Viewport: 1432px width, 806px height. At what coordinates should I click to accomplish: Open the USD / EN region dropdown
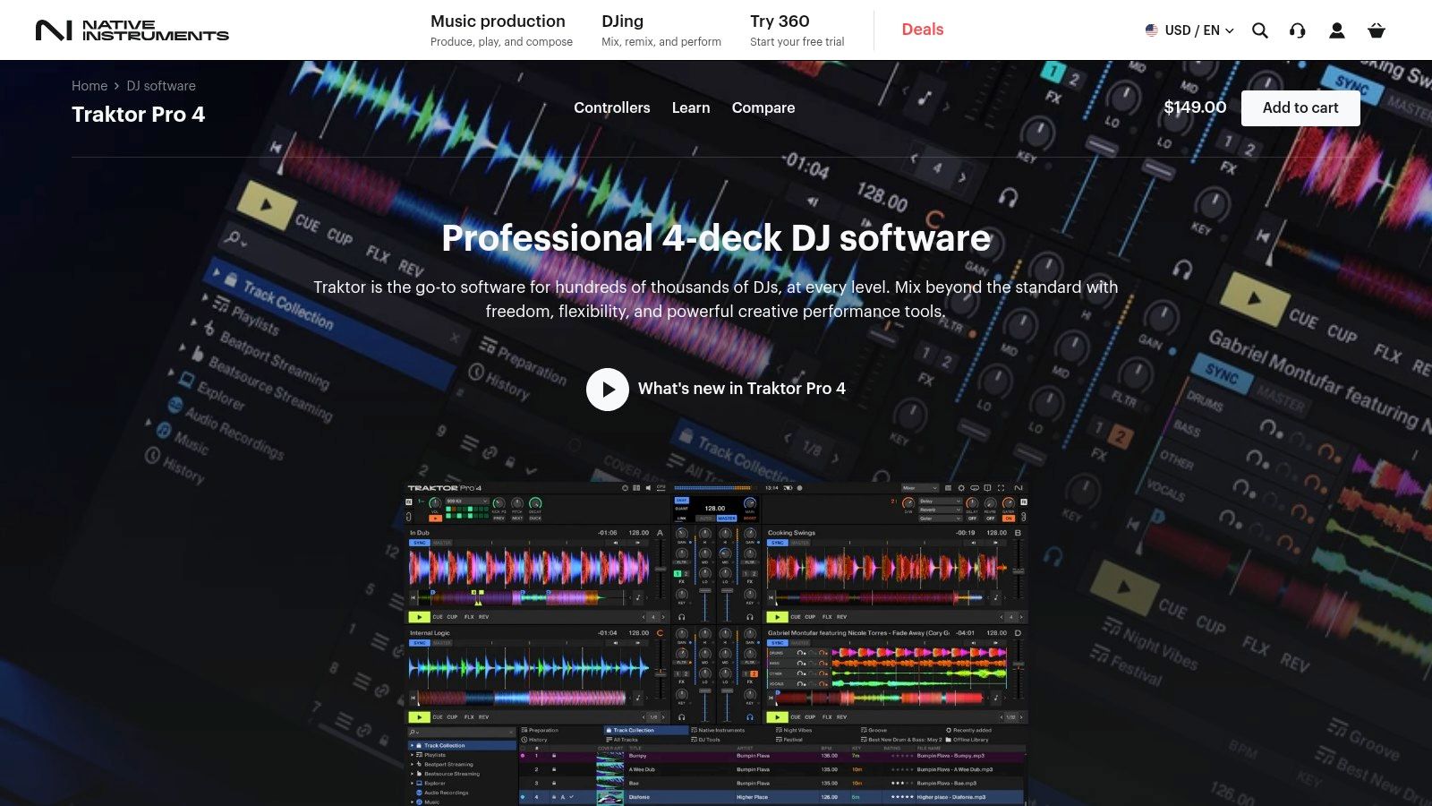coord(1189,30)
